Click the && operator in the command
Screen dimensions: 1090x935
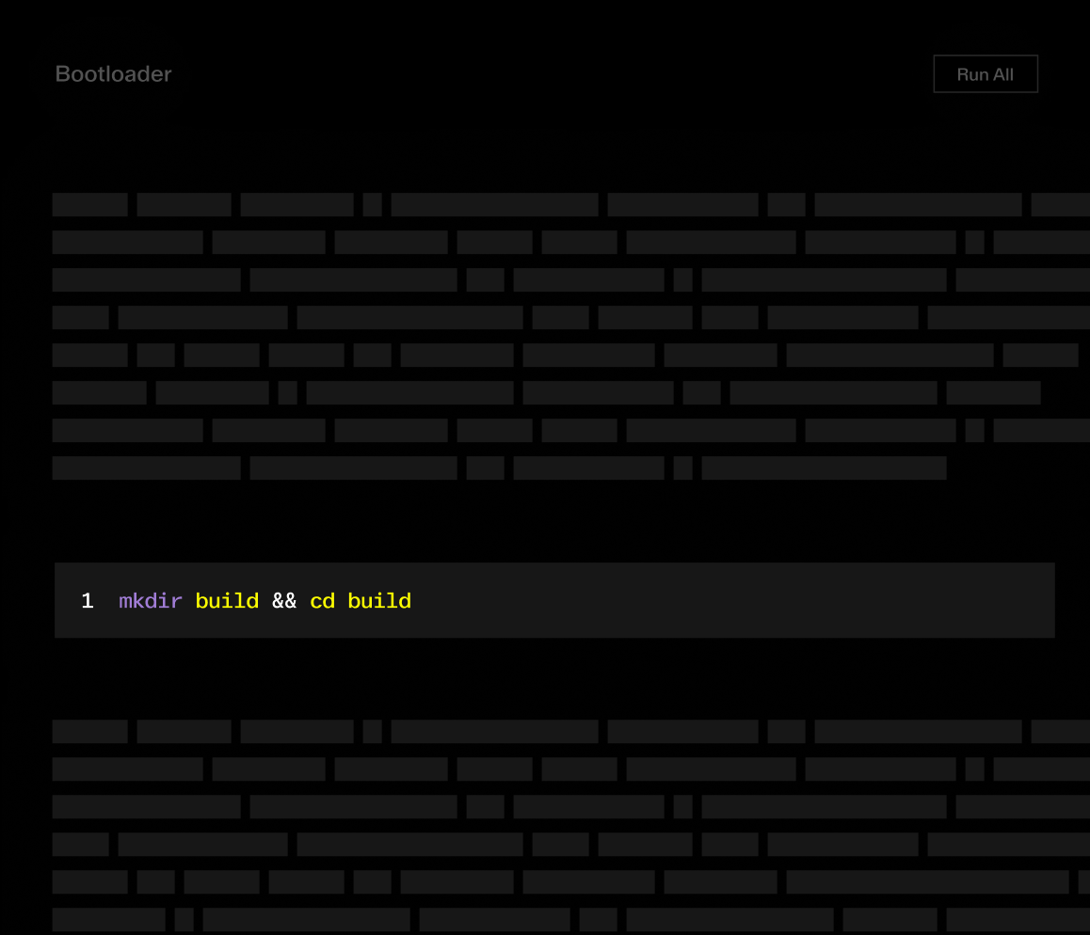284,601
